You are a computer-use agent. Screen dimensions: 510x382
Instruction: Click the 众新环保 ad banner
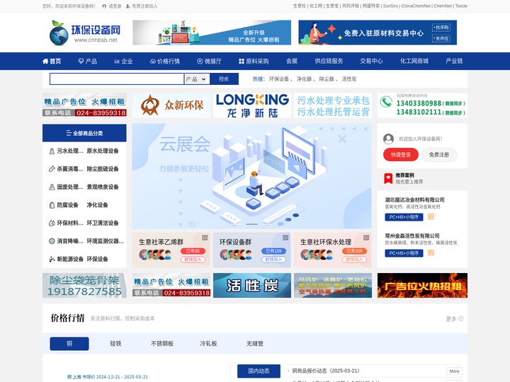(171, 105)
